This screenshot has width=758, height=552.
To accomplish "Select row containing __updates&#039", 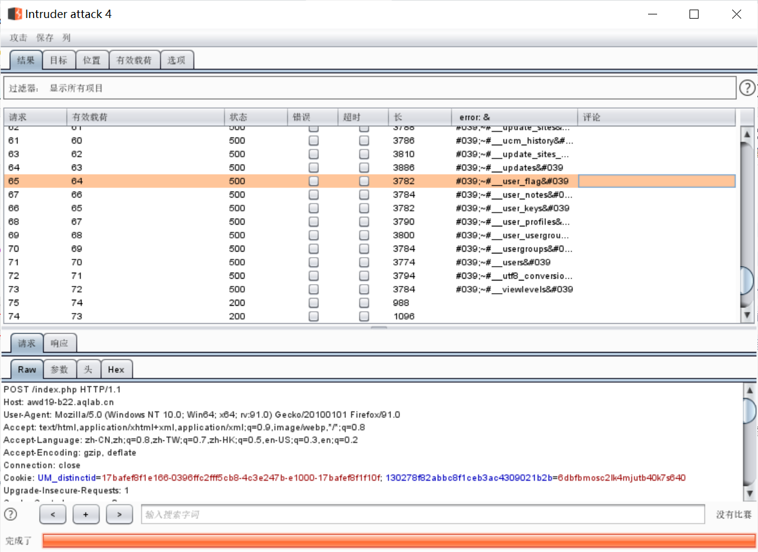I will [x=370, y=168].
